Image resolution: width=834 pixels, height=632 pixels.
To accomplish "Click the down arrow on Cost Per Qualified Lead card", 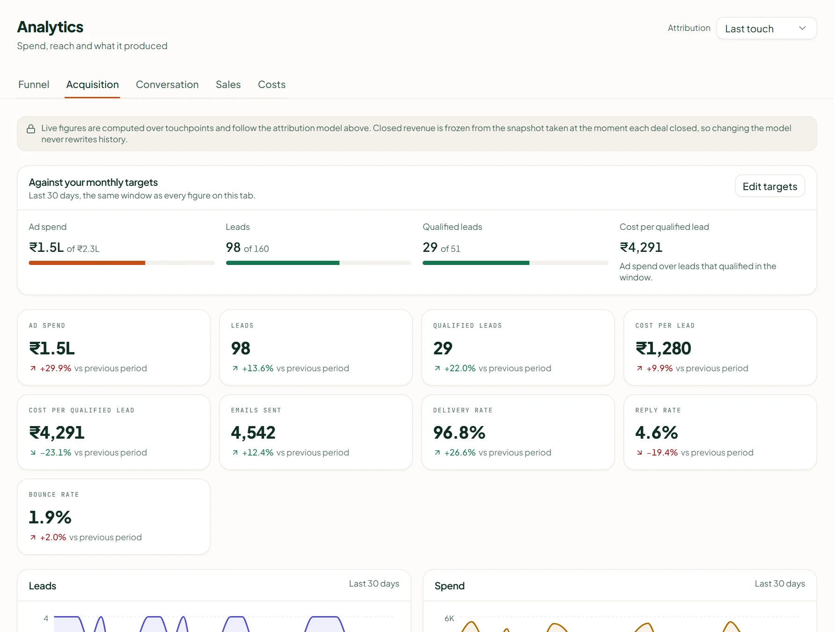I will tap(33, 453).
